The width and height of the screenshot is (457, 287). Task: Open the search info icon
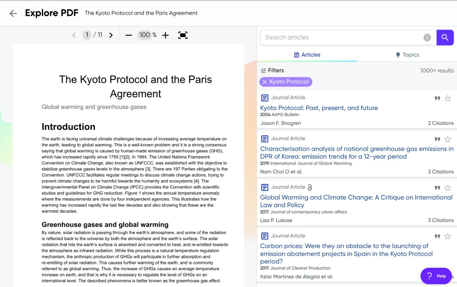tap(427, 37)
